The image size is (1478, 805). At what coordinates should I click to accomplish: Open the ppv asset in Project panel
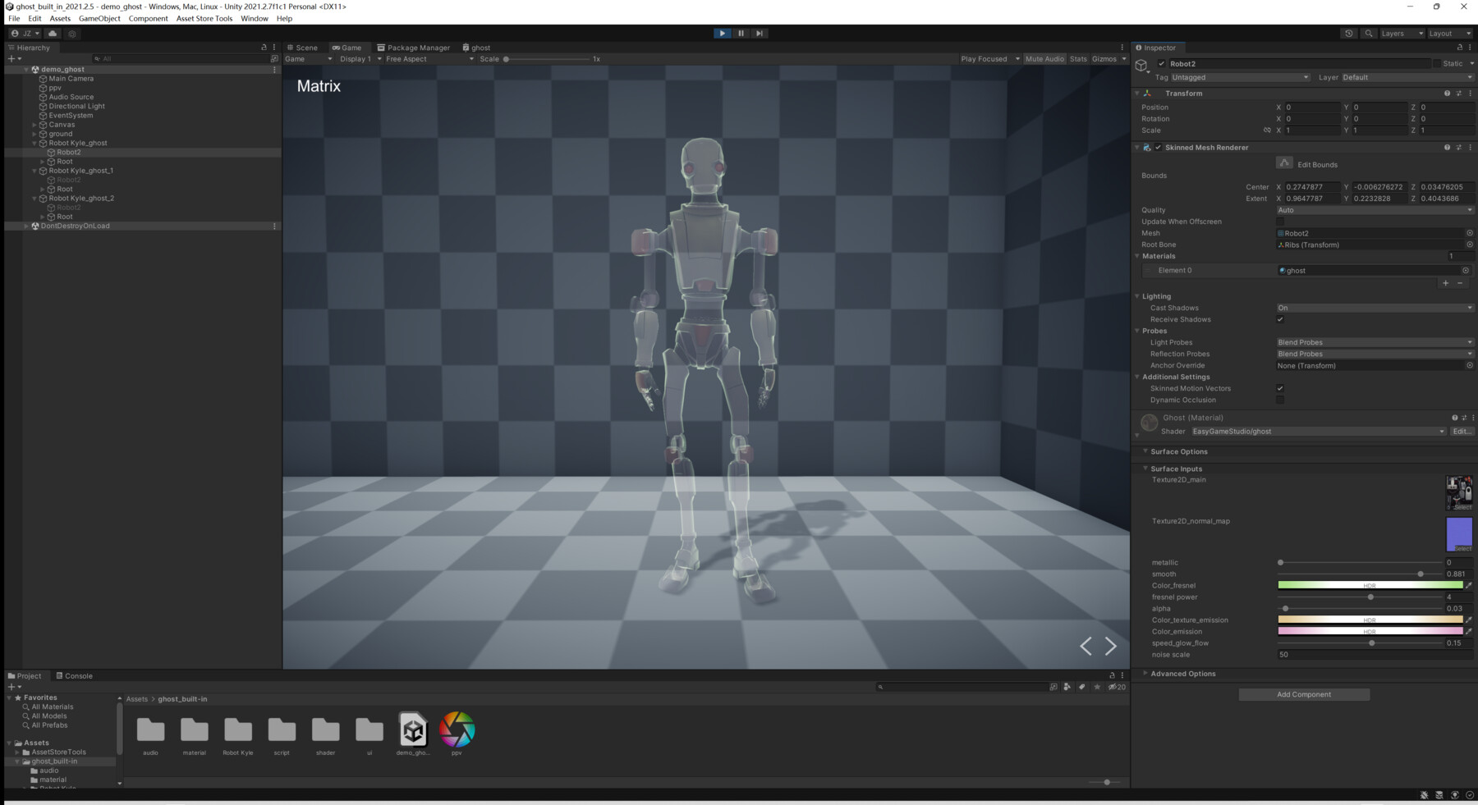[x=457, y=730]
